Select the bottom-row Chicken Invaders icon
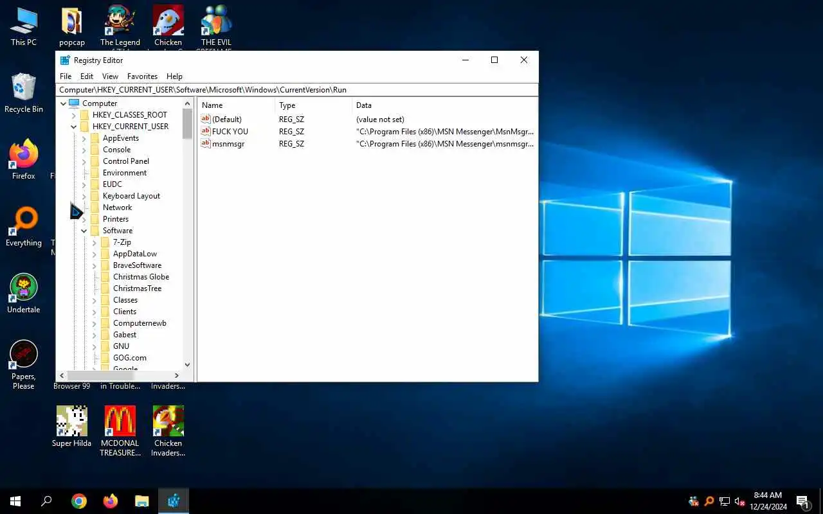The width and height of the screenshot is (823, 514). (168, 430)
